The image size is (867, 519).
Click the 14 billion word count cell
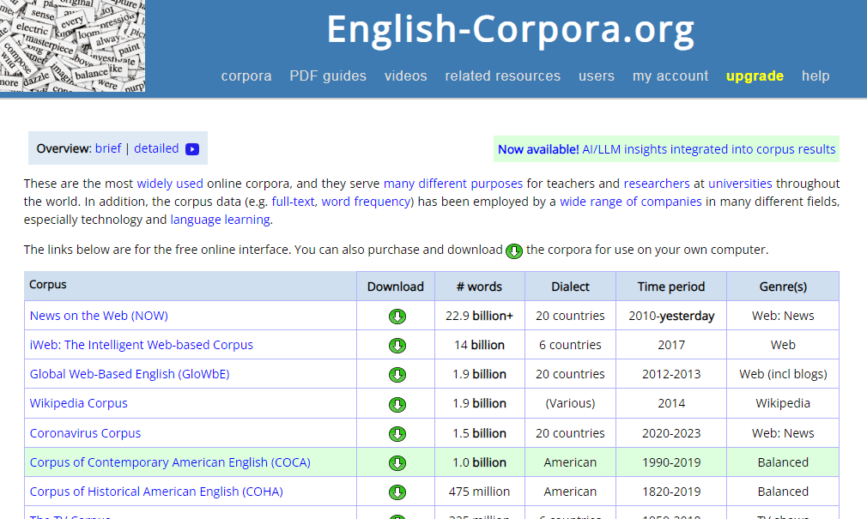pyautogui.click(x=479, y=345)
